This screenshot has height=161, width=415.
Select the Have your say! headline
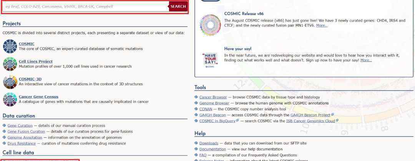pyautogui.click(x=238, y=49)
